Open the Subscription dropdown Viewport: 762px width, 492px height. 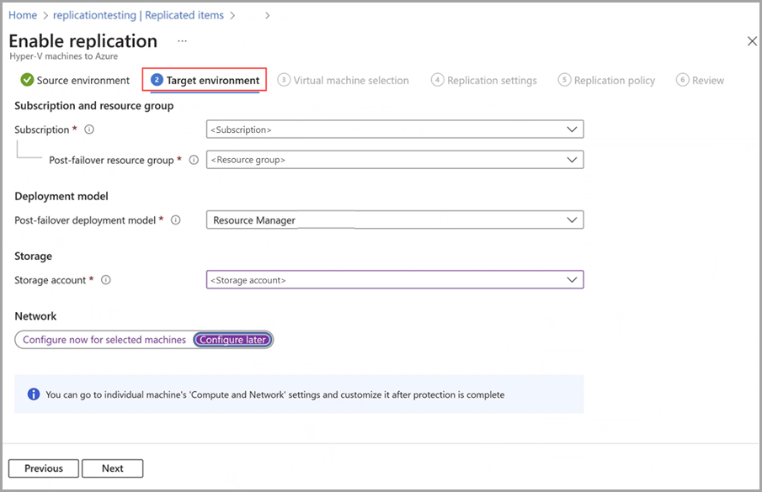click(394, 129)
